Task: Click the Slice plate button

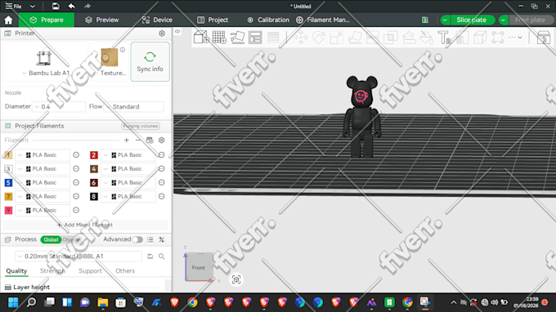Action: coord(471,20)
